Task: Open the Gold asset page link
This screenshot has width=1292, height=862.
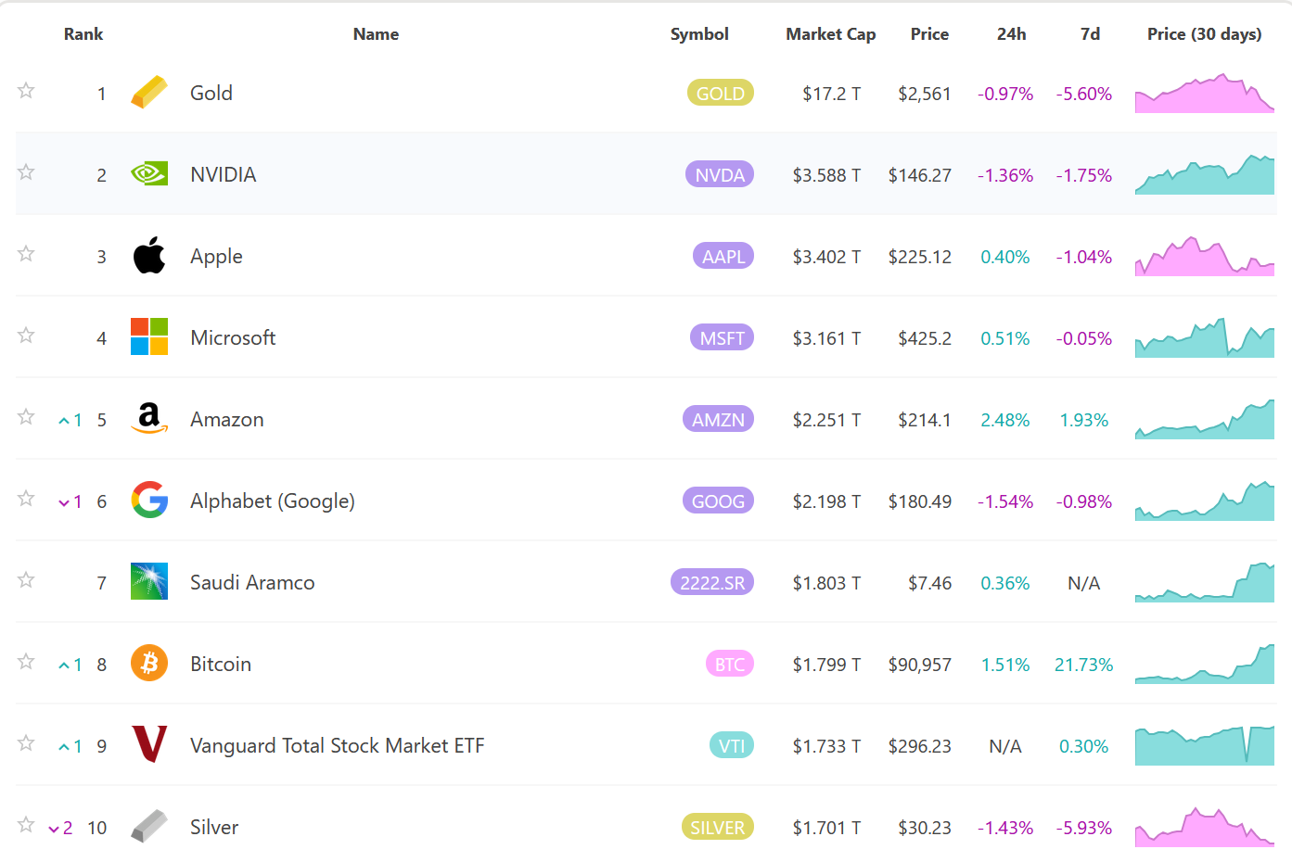Action: (211, 93)
